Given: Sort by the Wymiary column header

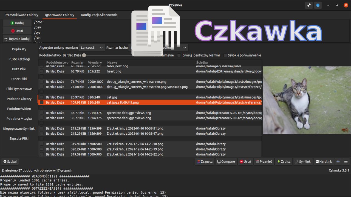Looking at the screenshot, I should point(95,62).
